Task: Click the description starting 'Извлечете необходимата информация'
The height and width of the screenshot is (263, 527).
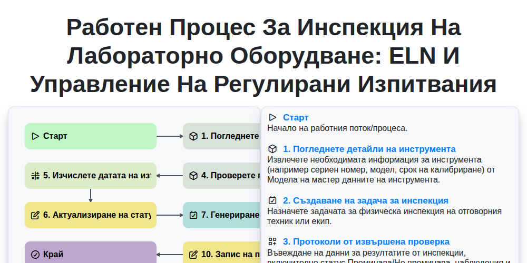Action: pos(381,170)
